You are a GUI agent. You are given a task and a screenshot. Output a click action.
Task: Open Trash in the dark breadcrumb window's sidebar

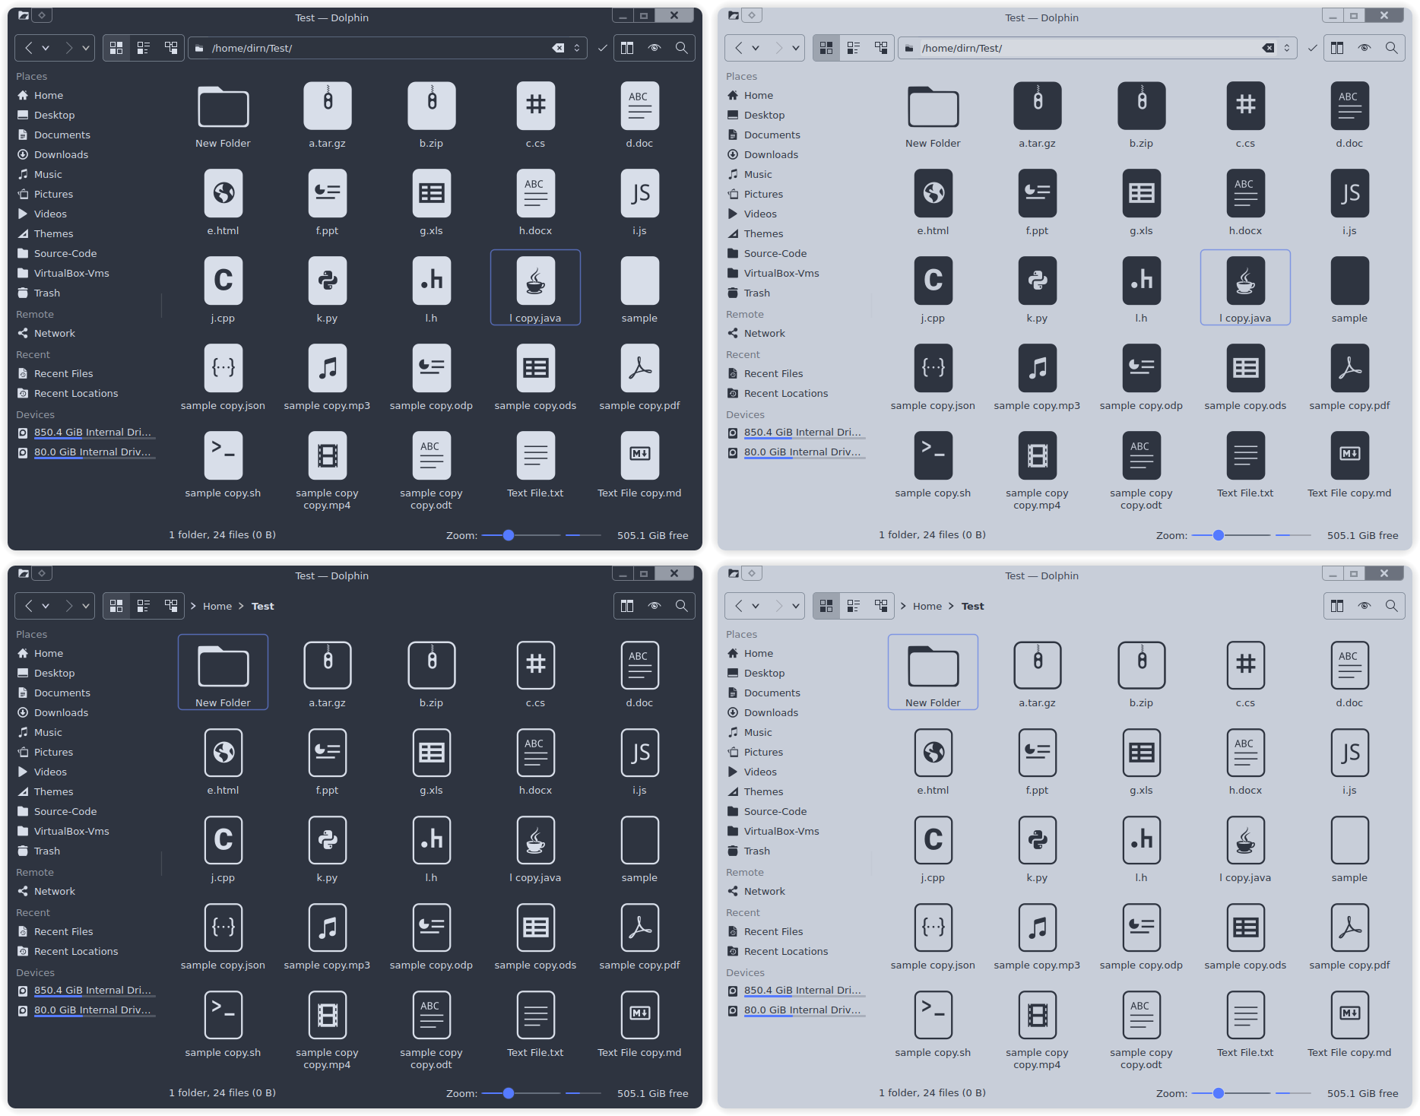click(46, 851)
